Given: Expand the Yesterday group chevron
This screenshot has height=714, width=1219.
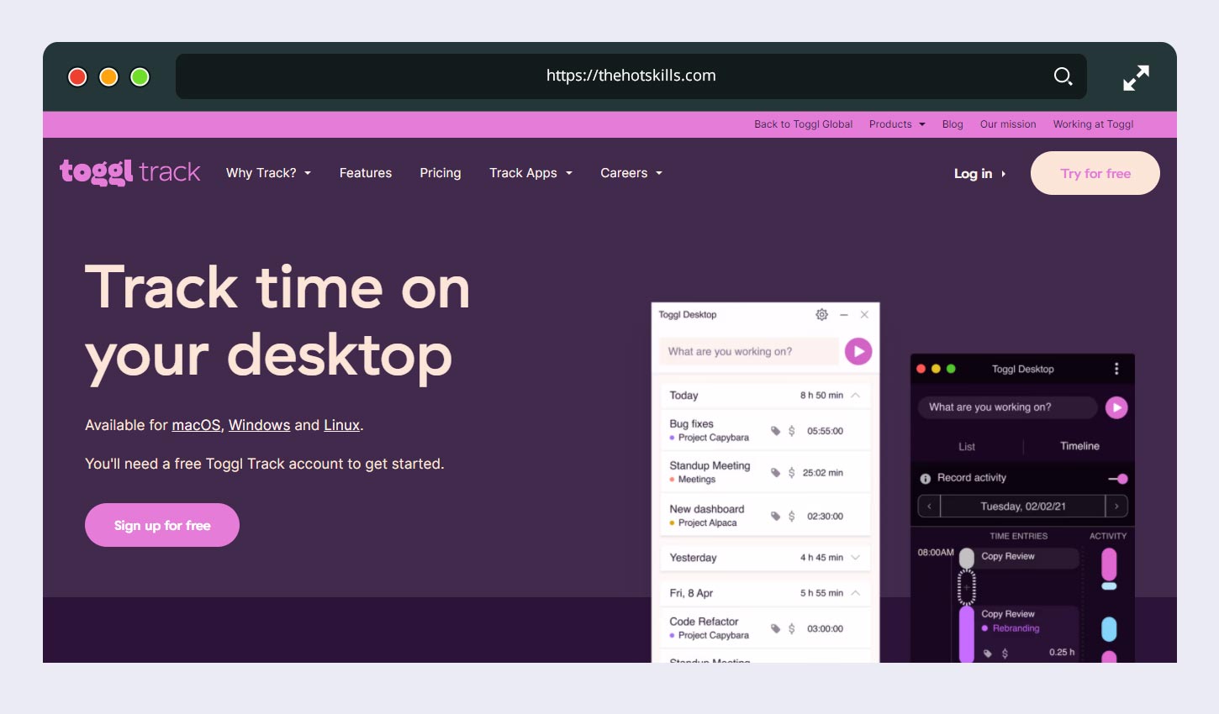Looking at the screenshot, I should tap(855, 557).
